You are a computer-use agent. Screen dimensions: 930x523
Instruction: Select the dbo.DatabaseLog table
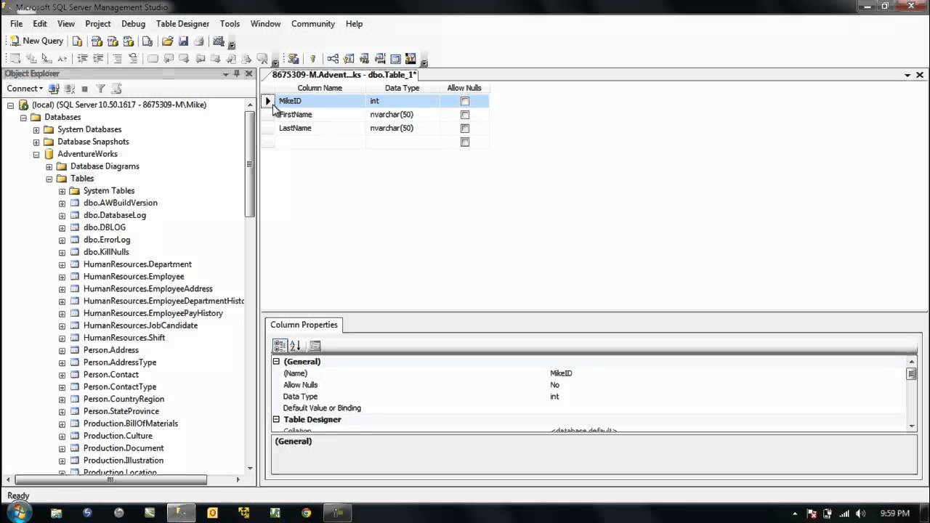(x=115, y=215)
